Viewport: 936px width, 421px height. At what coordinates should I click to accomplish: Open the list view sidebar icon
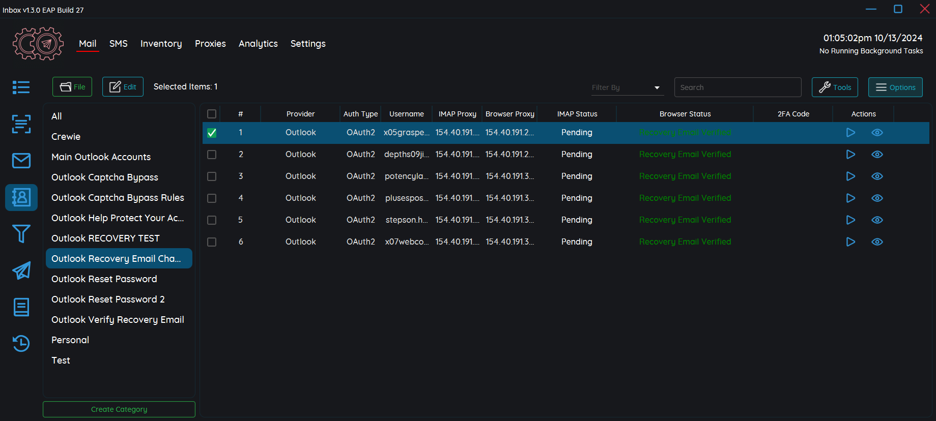point(21,87)
